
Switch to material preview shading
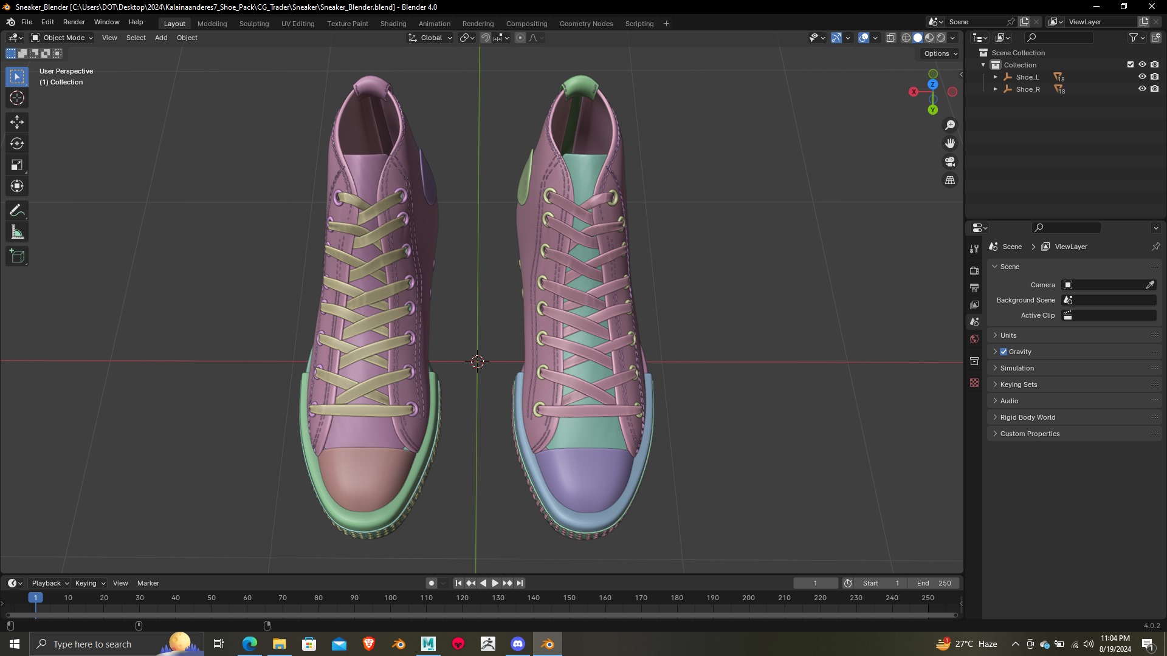pos(929,38)
